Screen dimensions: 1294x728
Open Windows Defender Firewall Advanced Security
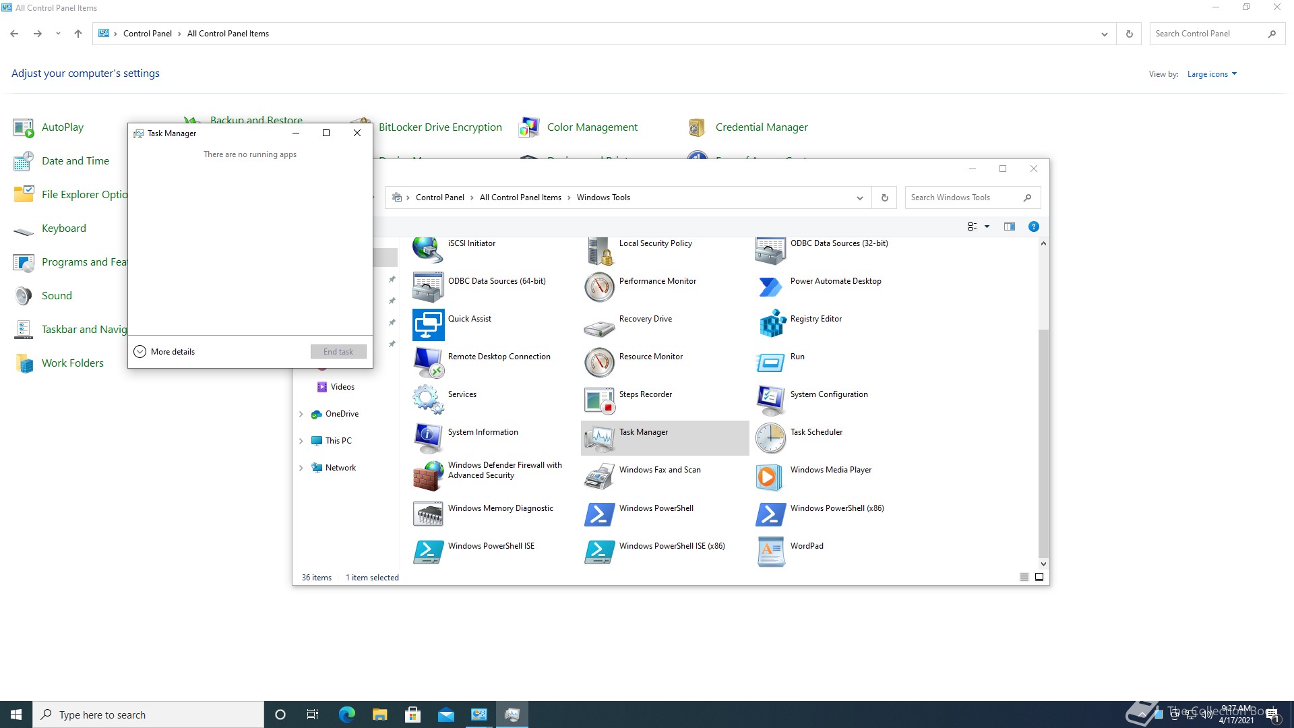click(428, 477)
